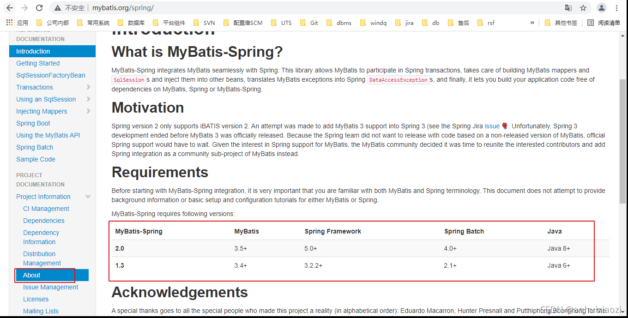Open the SVN bookmark folder
The width and height of the screenshot is (628, 318).
(x=204, y=23)
